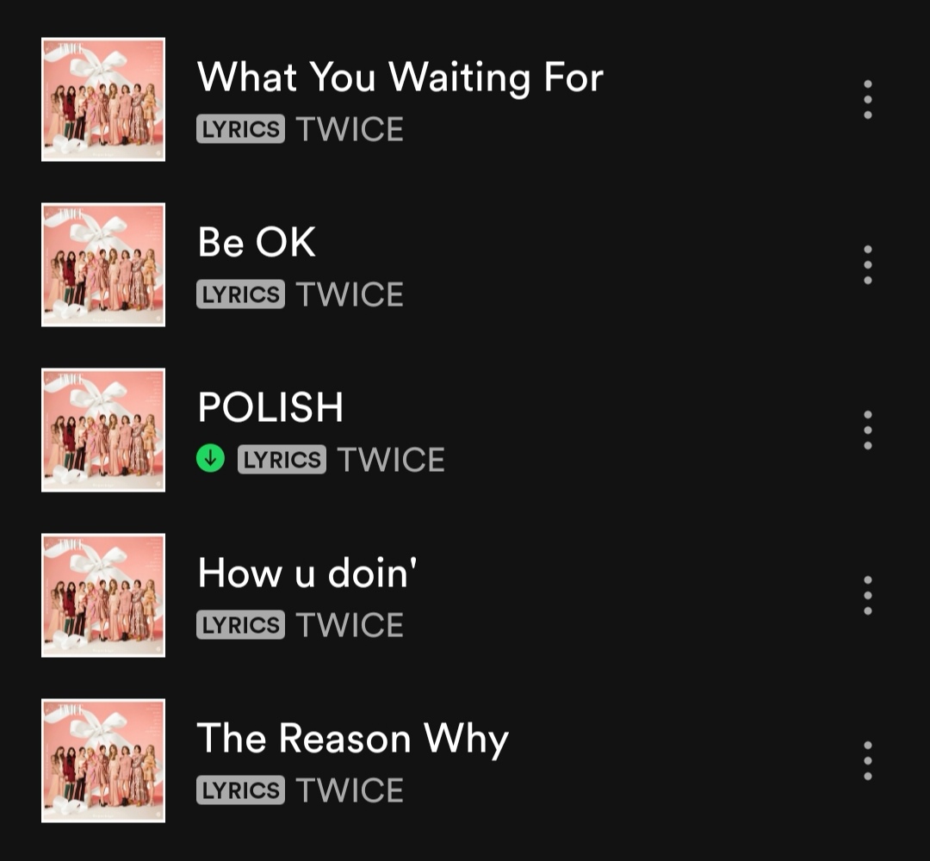The image size is (930, 861).
Task: Click LYRICS badge under The Reason Why
Action: point(241,790)
